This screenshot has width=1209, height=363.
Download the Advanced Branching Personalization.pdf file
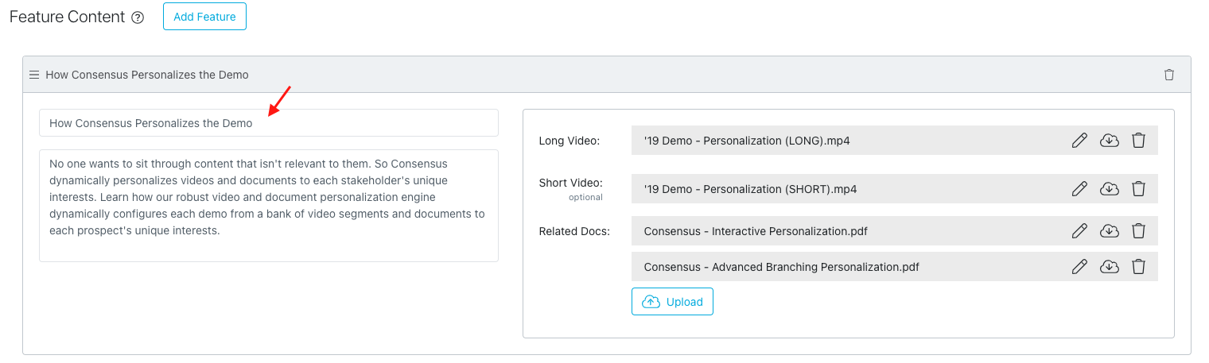(x=1109, y=267)
